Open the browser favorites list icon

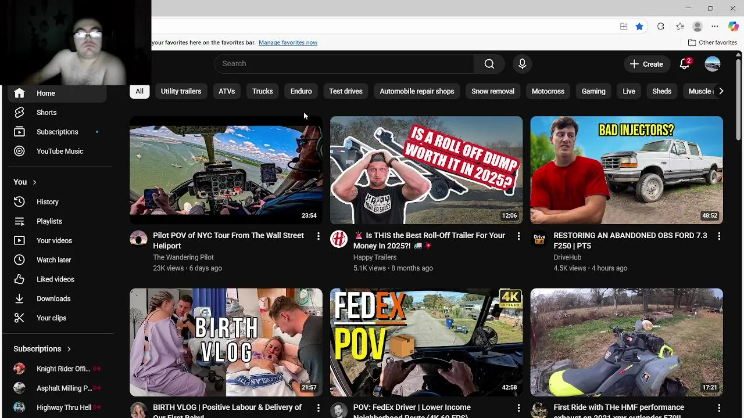pyautogui.click(x=680, y=26)
